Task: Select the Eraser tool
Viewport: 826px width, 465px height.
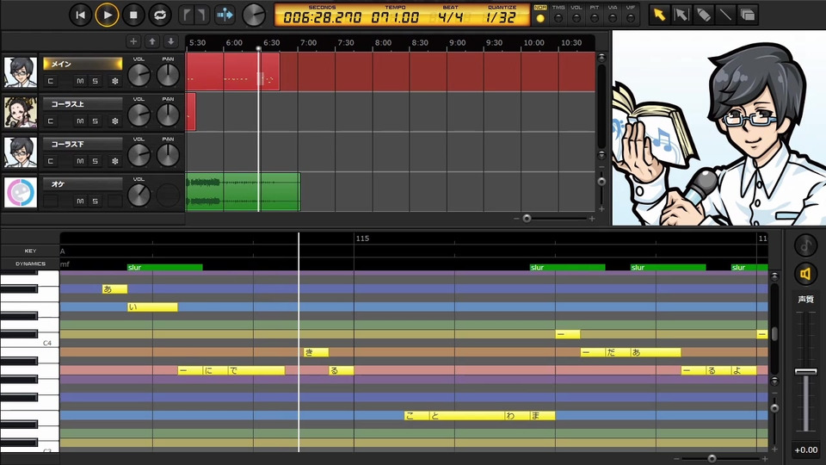Action: tap(703, 15)
